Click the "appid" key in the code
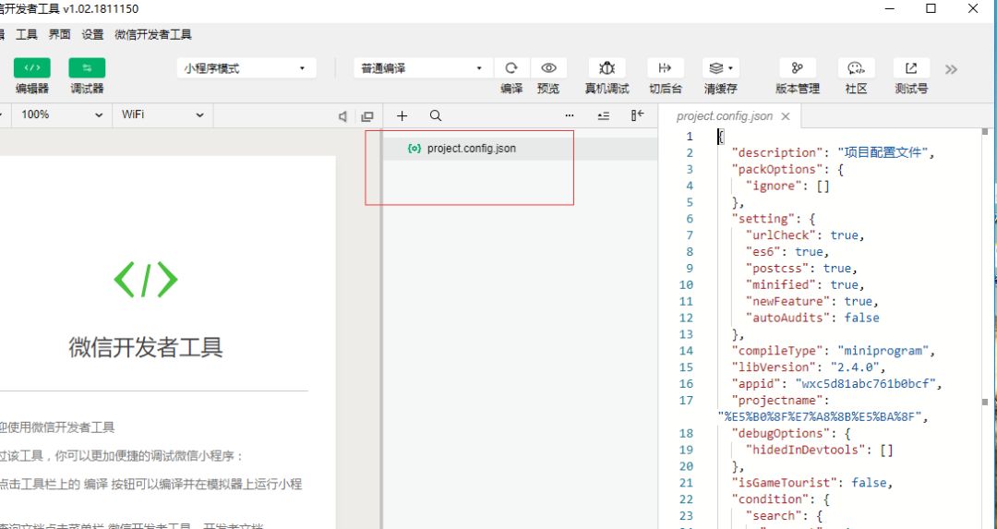 756,384
